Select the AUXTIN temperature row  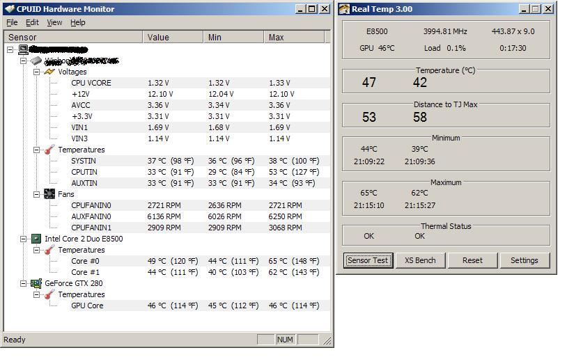tap(200, 183)
